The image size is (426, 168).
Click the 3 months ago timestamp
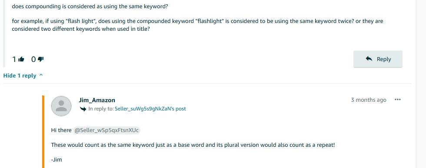(369, 100)
